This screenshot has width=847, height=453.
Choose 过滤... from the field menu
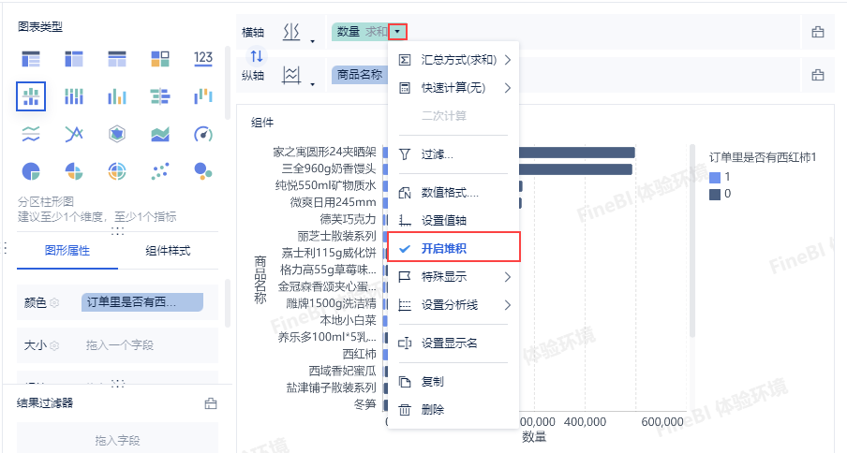[453, 154]
